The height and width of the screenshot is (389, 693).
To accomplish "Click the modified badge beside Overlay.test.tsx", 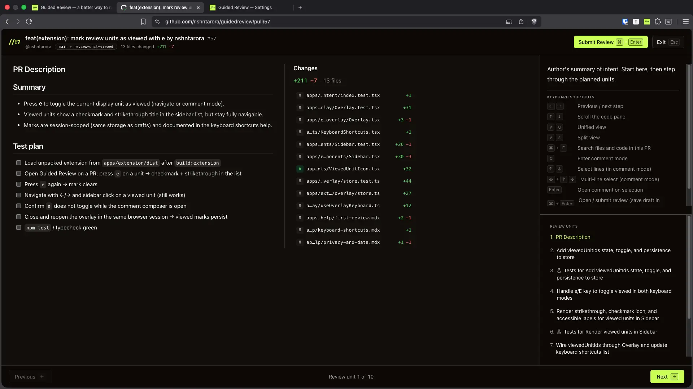I will pyautogui.click(x=300, y=108).
